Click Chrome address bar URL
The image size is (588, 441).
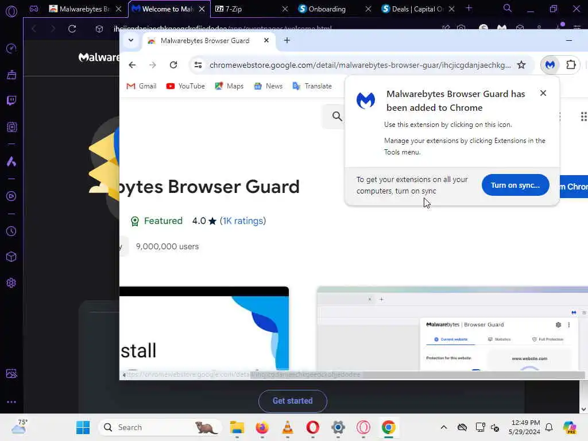[x=360, y=65]
